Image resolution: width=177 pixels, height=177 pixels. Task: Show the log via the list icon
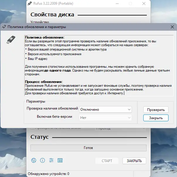coord(60,160)
